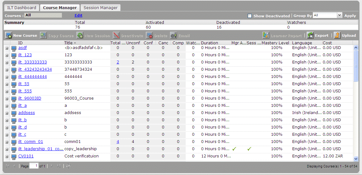Click course monitor icon for ilt_55
The image size is (362, 175).
(14, 84)
